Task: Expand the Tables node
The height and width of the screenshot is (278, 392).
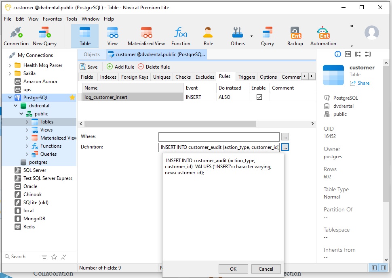Action: (27, 122)
